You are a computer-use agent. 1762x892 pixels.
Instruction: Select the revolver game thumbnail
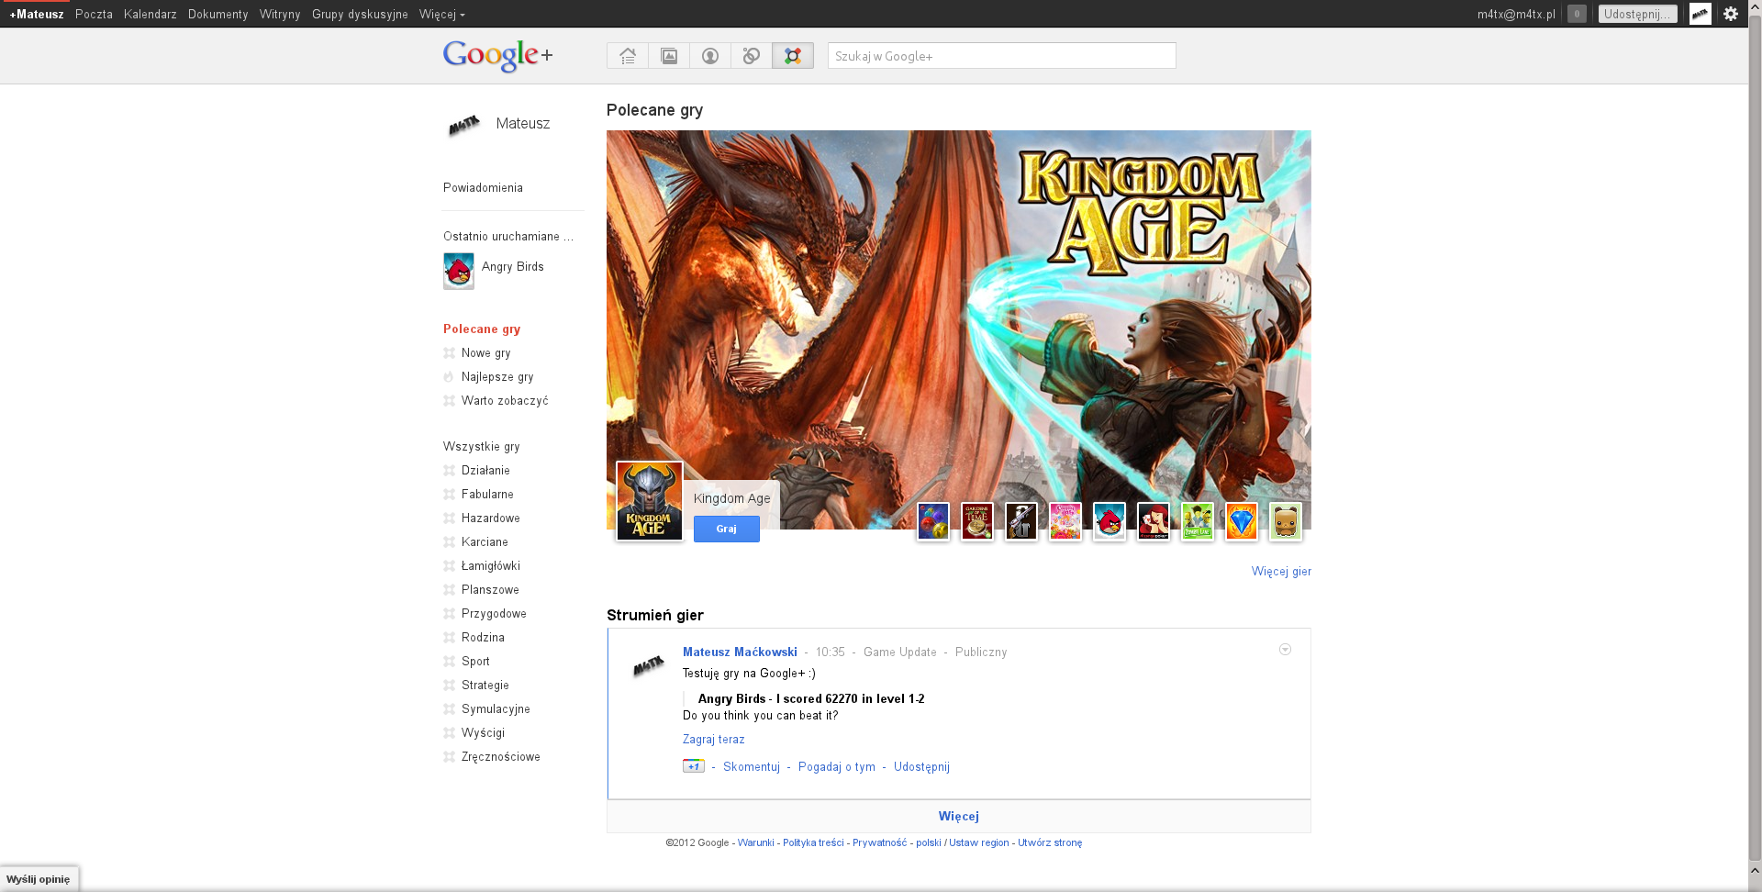pyautogui.click(x=1021, y=521)
